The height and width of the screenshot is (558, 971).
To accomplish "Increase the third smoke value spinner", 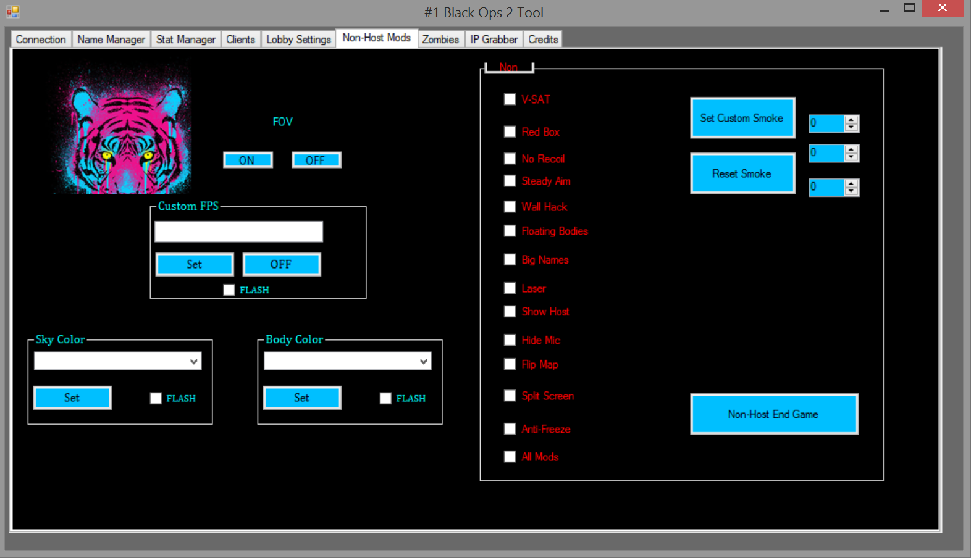I will coord(852,183).
